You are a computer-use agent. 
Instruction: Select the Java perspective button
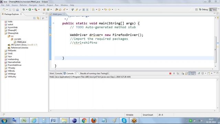213,10
